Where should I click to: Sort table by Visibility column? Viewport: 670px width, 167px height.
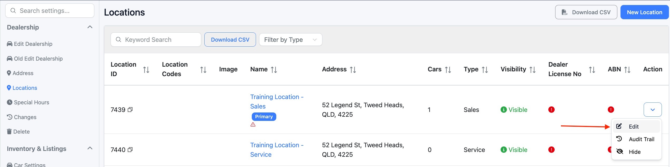pyautogui.click(x=533, y=70)
